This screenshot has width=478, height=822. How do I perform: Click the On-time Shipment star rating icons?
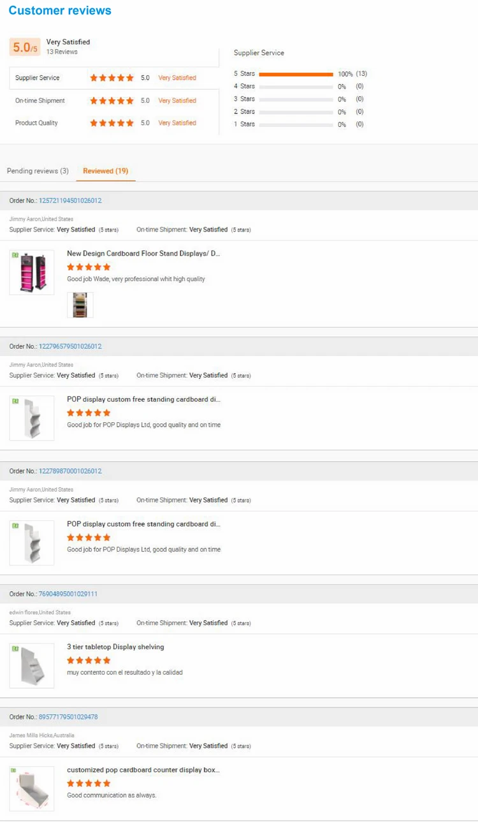[112, 101]
